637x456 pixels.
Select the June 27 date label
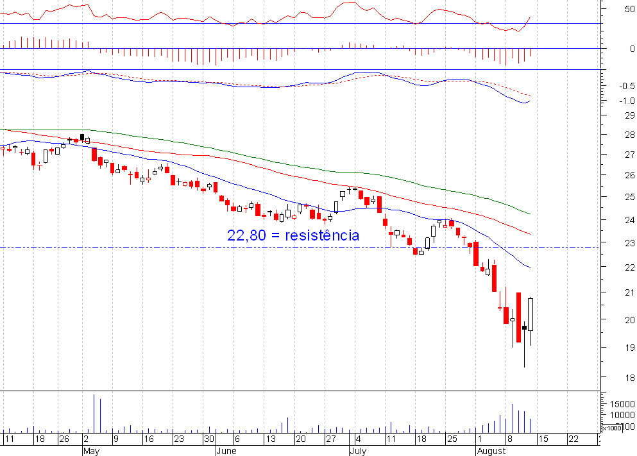pos(330,439)
